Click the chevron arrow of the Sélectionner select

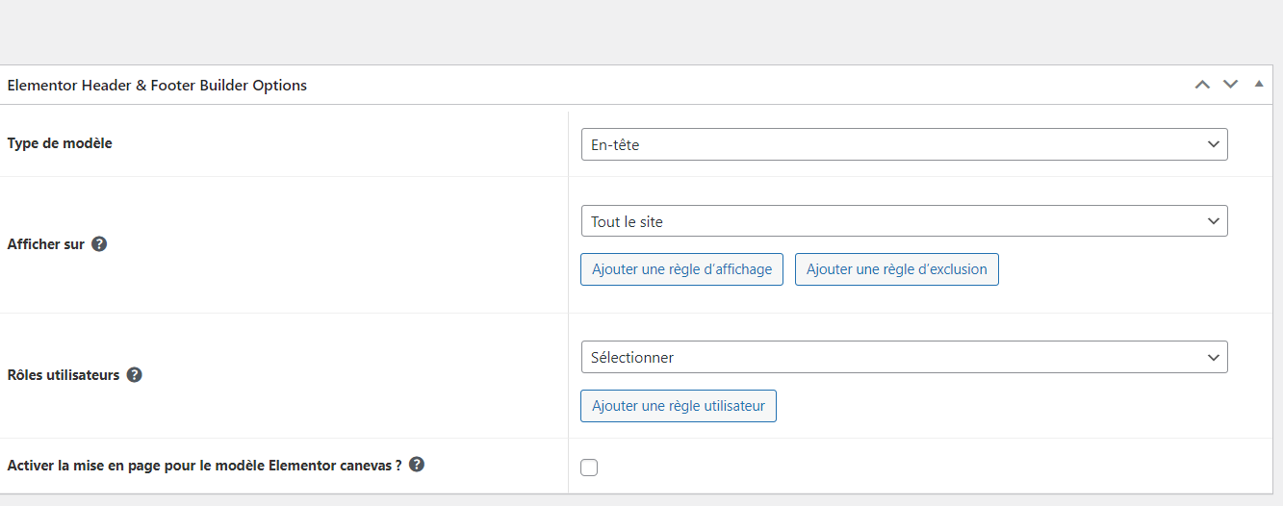(1213, 357)
